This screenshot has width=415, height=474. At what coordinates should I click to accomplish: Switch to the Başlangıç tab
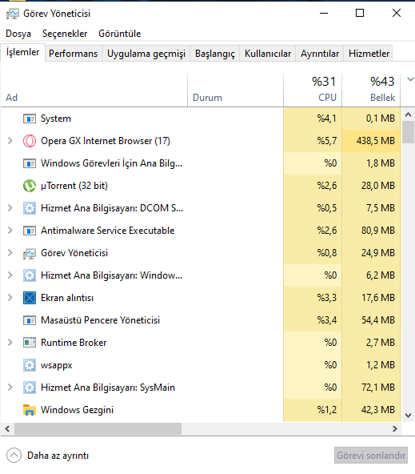[214, 54]
